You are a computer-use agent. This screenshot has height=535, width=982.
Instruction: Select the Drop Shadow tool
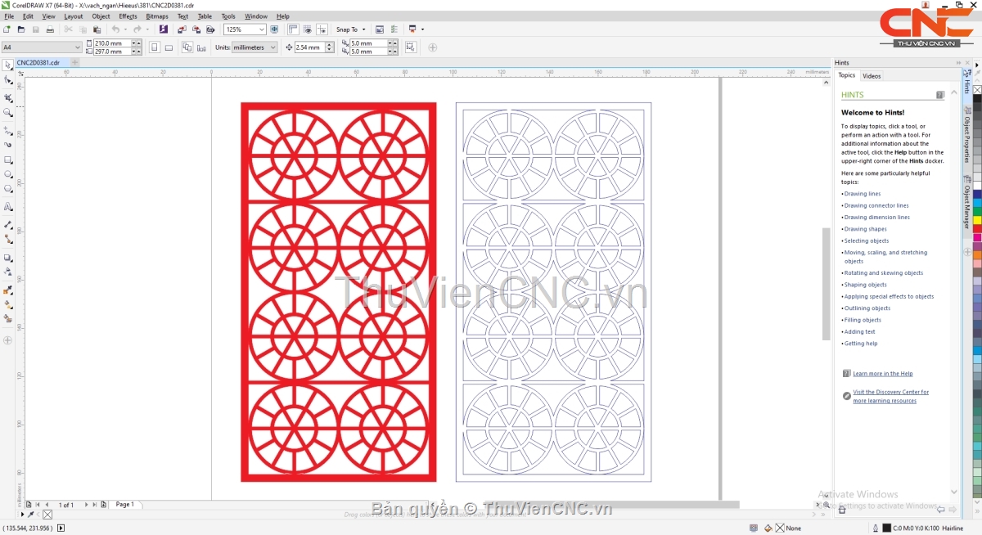pyautogui.click(x=8, y=258)
